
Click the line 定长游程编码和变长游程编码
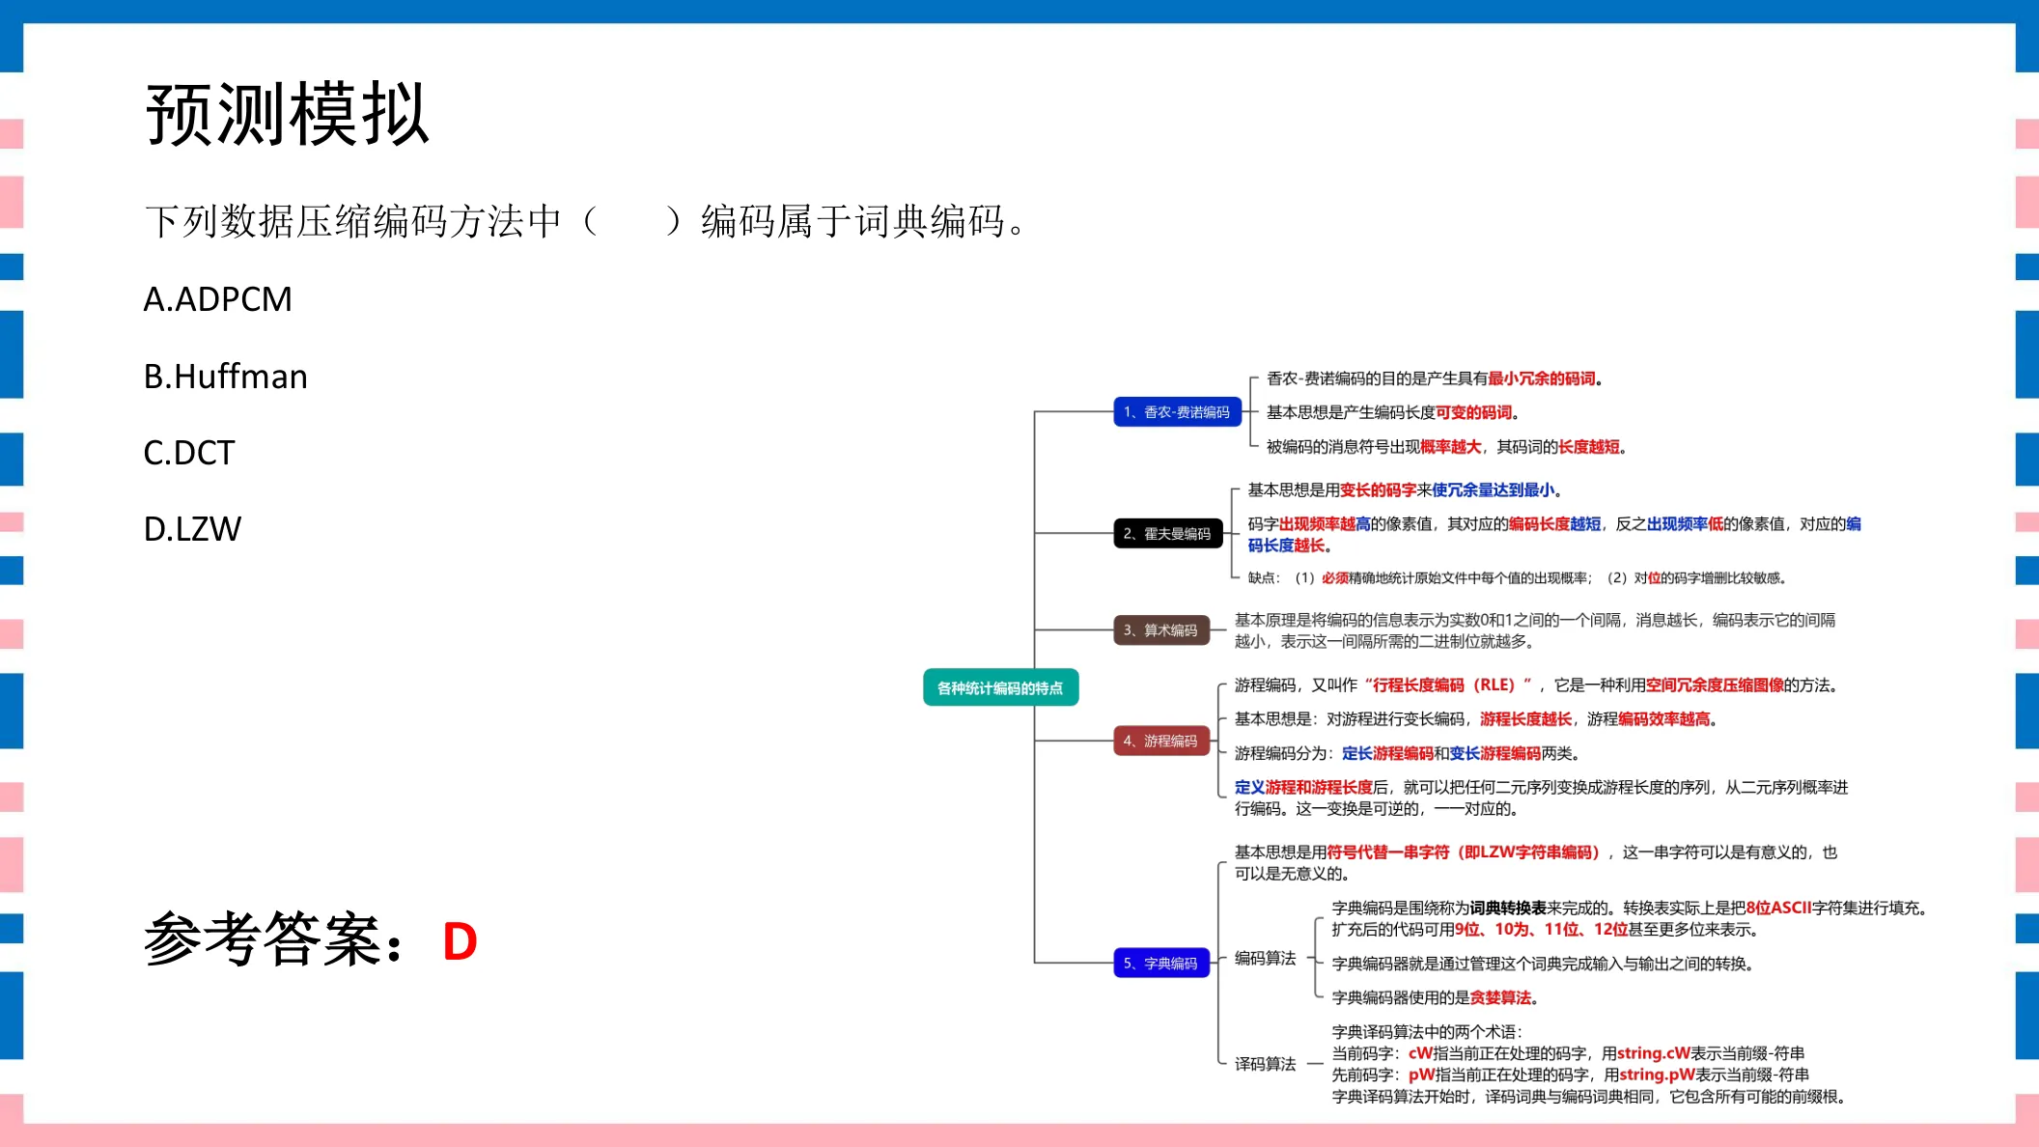(1408, 753)
